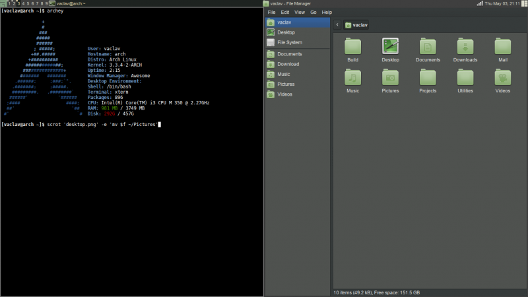Select Desktop in the sidebar
Viewport: 528px width, 297px height.
[x=298, y=32]
